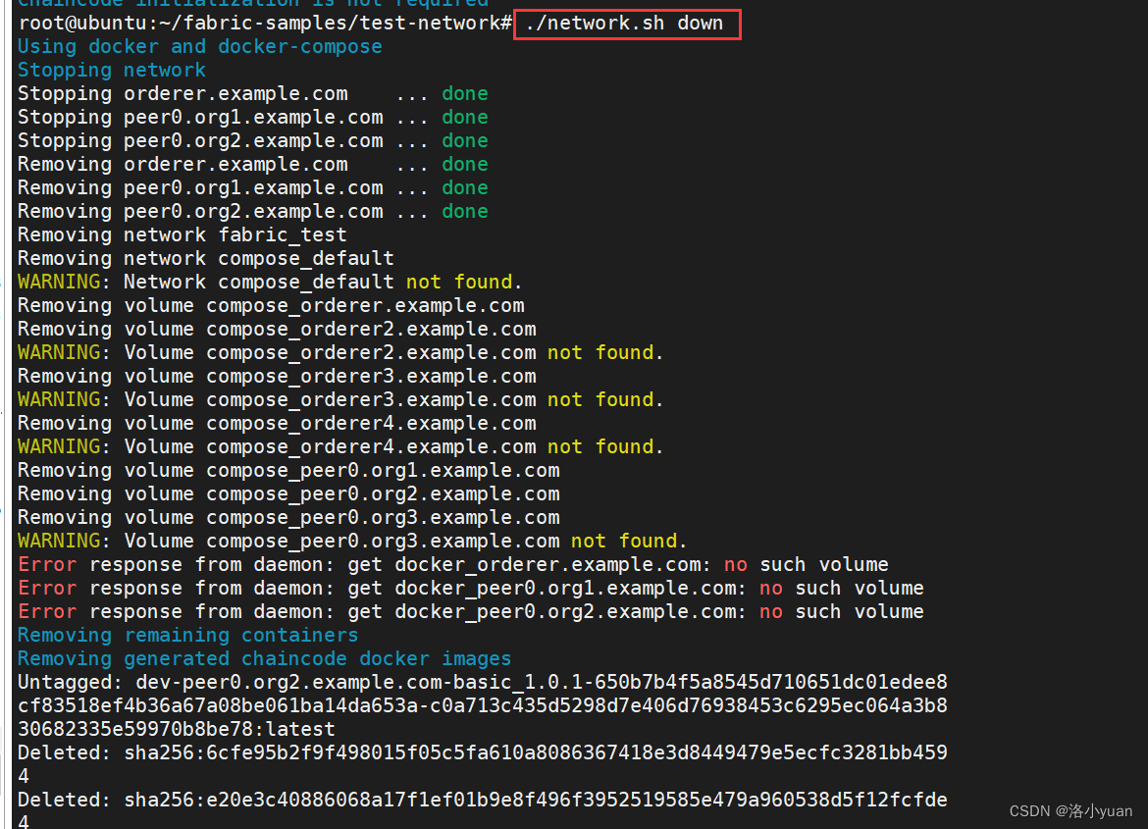
Task: Click 'Removing orderer.example.com' line
Action: click(x=252, y=164)
